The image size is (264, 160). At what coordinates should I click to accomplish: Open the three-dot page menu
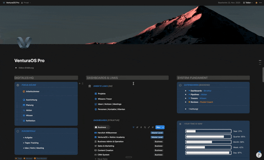pos(260,3)
